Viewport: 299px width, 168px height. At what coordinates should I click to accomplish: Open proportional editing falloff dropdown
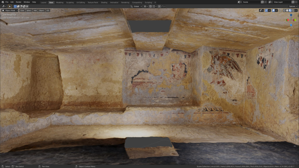coord(164,6)
